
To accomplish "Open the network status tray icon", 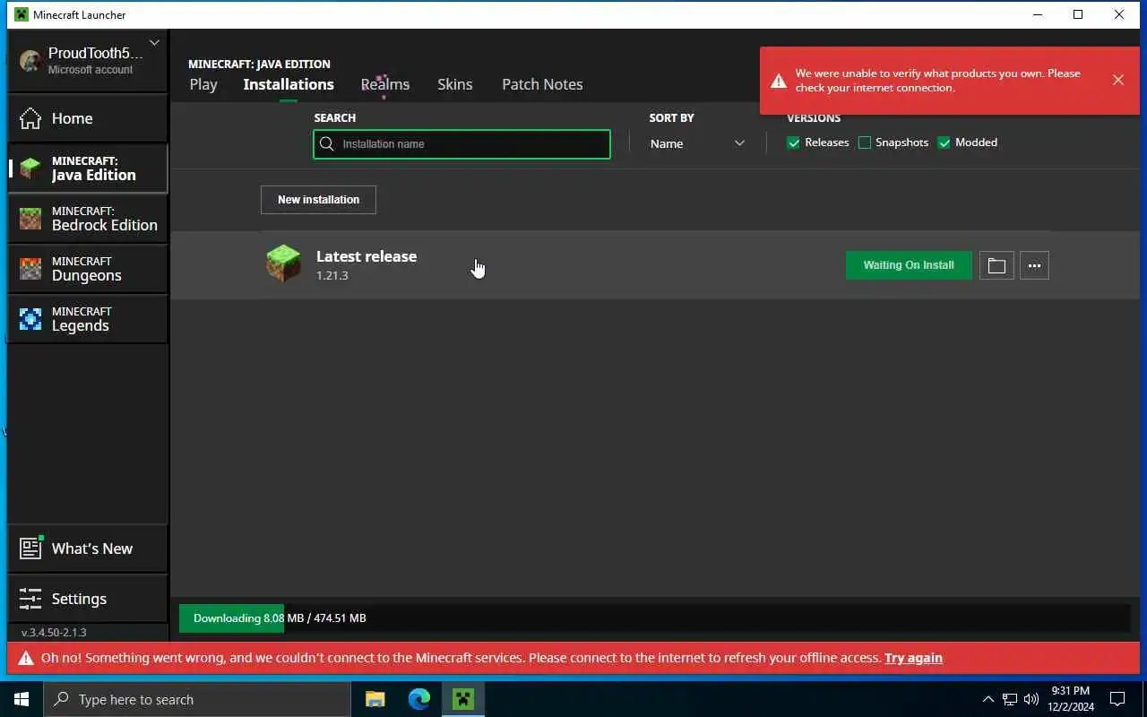I will (1010, 699).
